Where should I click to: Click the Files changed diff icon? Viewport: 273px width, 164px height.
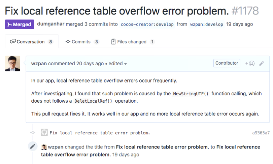point(114,42)
